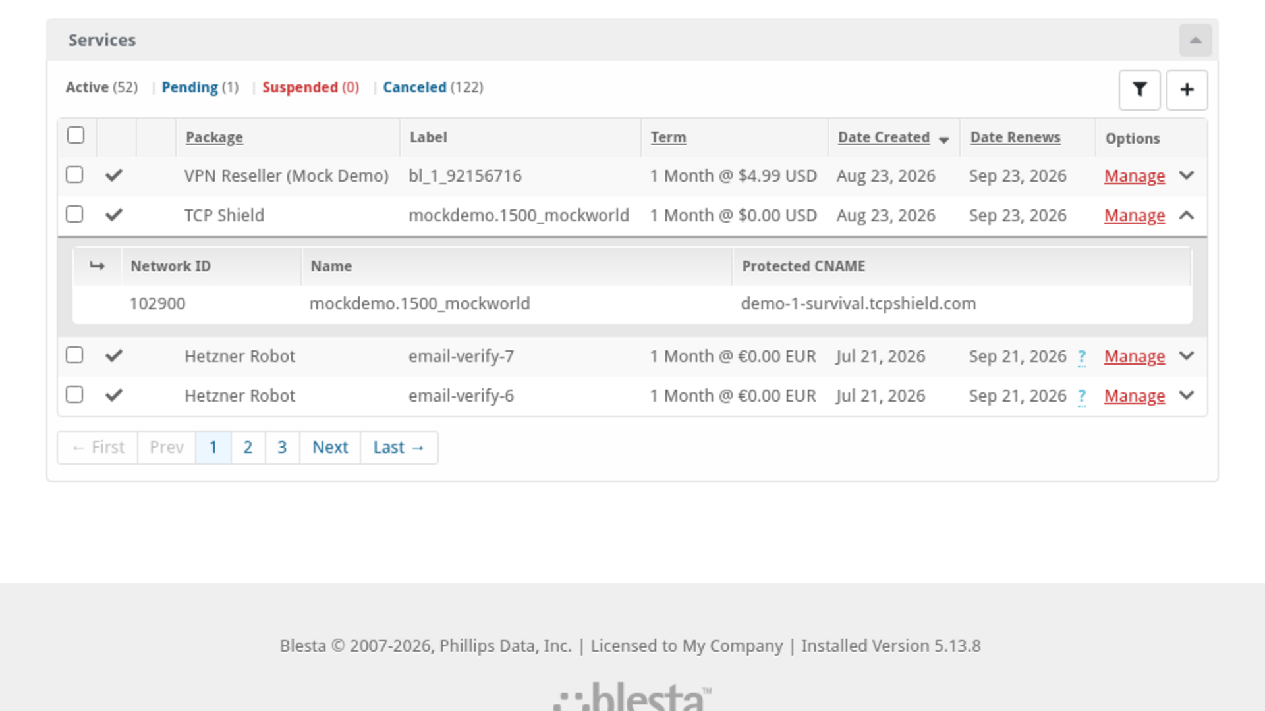Screen dimensions: 1265x711
Task: Manage the VPN Reseller (Mock Demo) service
Action: click(1135, 176)
